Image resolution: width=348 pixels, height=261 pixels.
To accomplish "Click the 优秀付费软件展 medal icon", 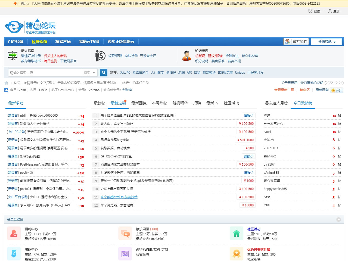I will coord(236,253).
